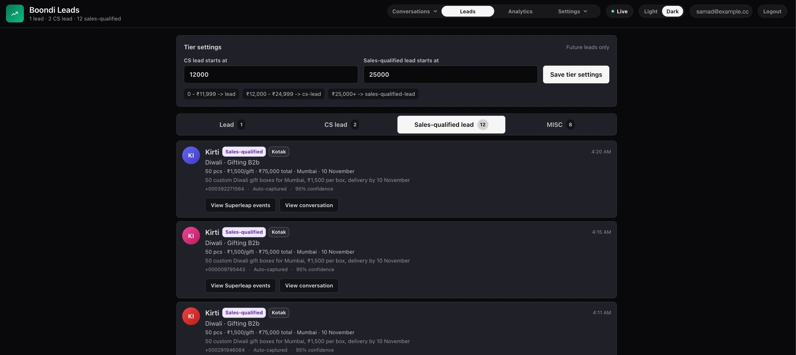The width and height of the screenshot is (796, 355).
Task: Click phone number +000291946084
Action: pyautogui.click(x=225, y=350)
